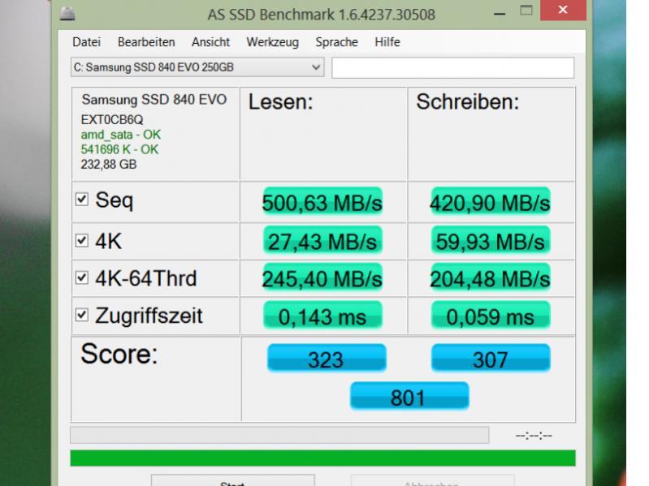The height and width of the screenshot is (486, 649).
Task: Click the Lesen: column header
Action: 280,101
